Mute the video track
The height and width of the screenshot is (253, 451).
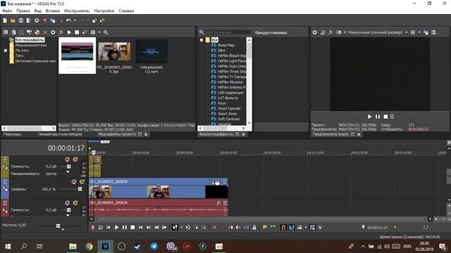[74, 182]
